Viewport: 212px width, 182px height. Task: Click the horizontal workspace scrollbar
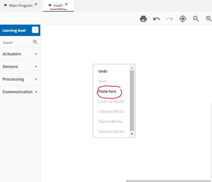(x=168, y=181)
